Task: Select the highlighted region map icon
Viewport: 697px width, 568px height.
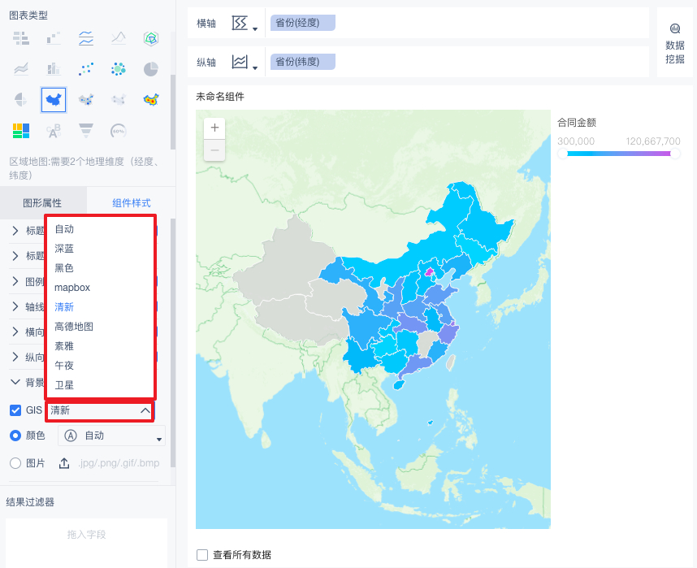Action: [x=54, y=100]
